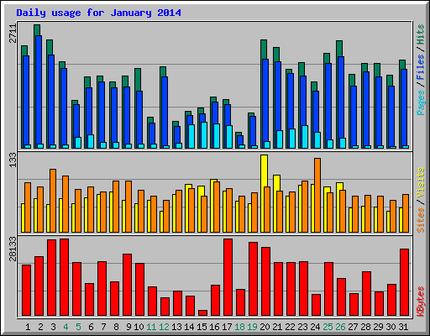This screenshot has width=430, height=336.
Task: Click day label 1 on the axis
Action: 28,327
